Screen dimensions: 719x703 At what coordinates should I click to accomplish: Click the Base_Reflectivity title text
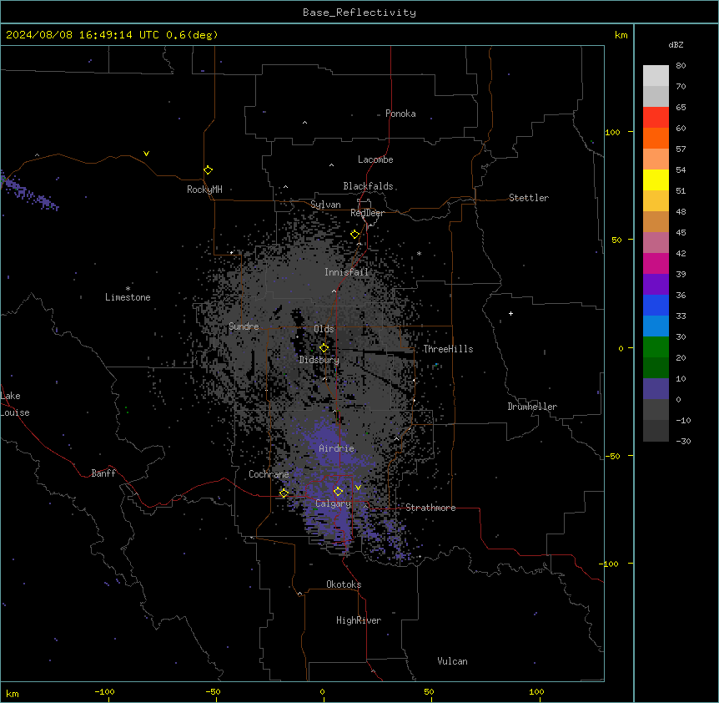tap(359, 13)
